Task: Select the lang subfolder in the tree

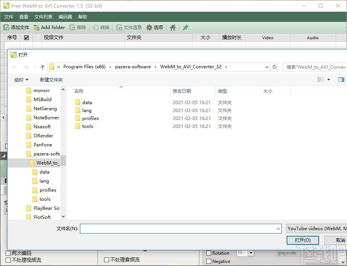Action: coord(44,181)
